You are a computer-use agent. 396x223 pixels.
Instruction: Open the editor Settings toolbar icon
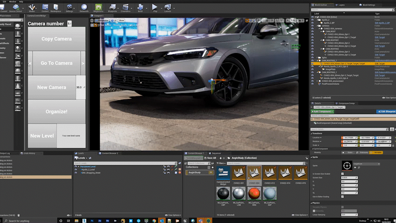coord(70,8)
